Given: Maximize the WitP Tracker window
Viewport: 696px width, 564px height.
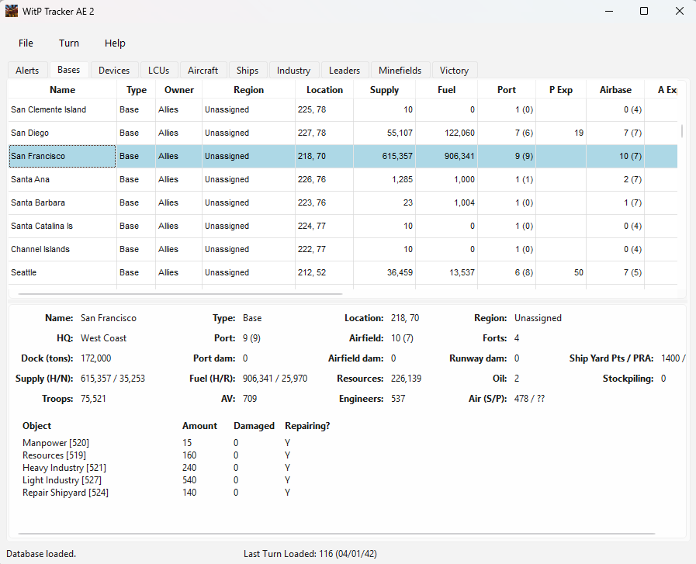Looking at the screenshot, I should [x=644, y=11].
